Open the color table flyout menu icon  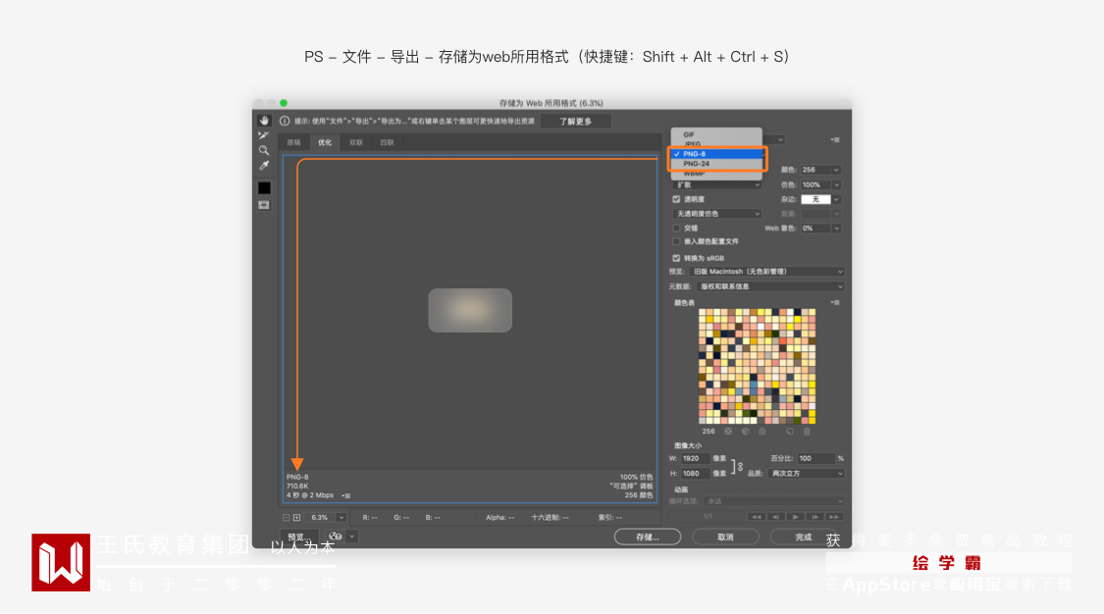click(x=835, y=302)
